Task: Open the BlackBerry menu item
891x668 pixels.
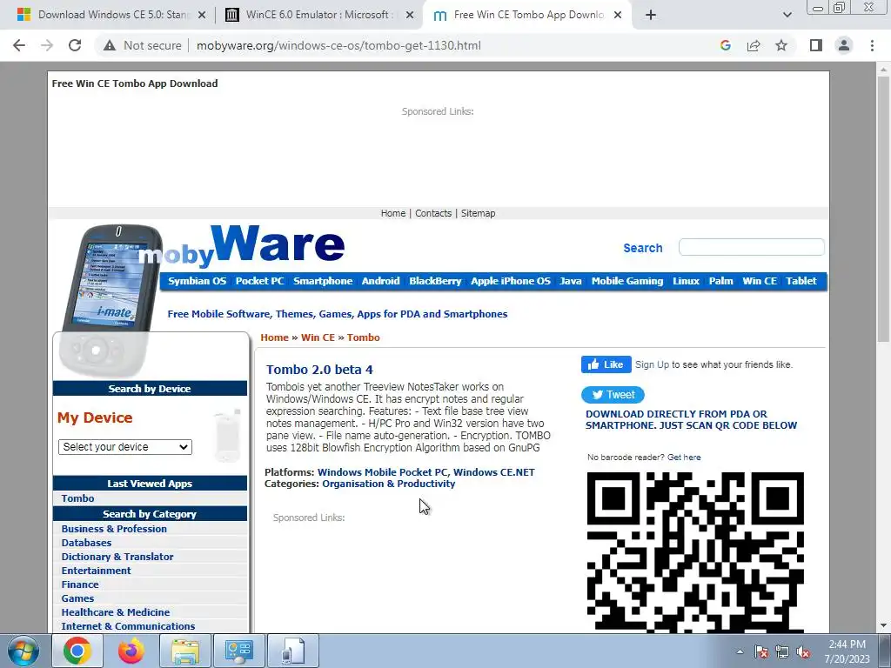Action: 435,281
